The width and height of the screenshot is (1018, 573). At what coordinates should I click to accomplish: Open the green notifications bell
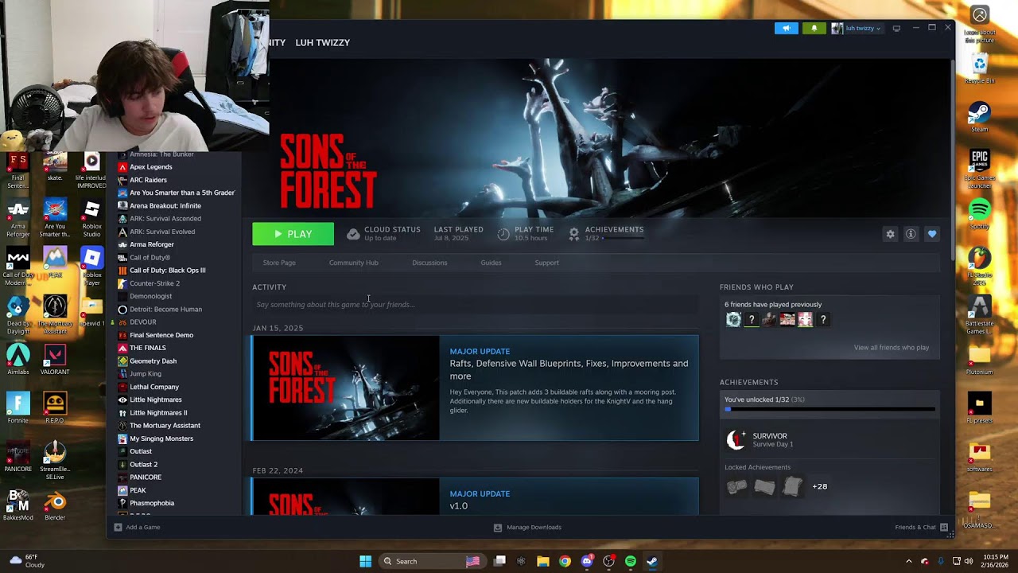click(x=814, y=28)
